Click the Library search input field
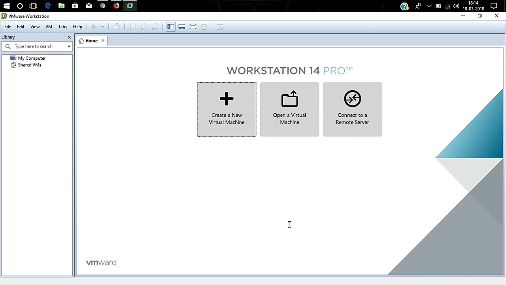Screen dimensions: 506x285 [x=37, y=46]
